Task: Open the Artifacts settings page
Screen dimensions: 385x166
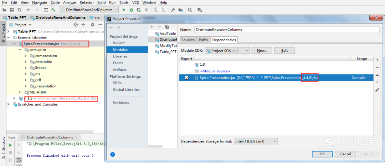Action: point(119,70)
